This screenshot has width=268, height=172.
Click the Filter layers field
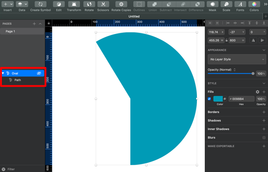pyautogui.click(x=22, y=169)
